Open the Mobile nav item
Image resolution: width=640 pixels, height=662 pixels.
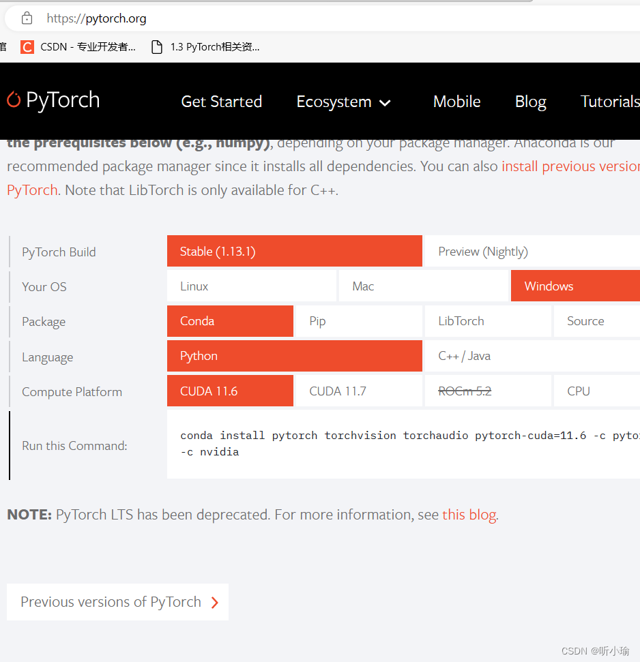(456, 102)
